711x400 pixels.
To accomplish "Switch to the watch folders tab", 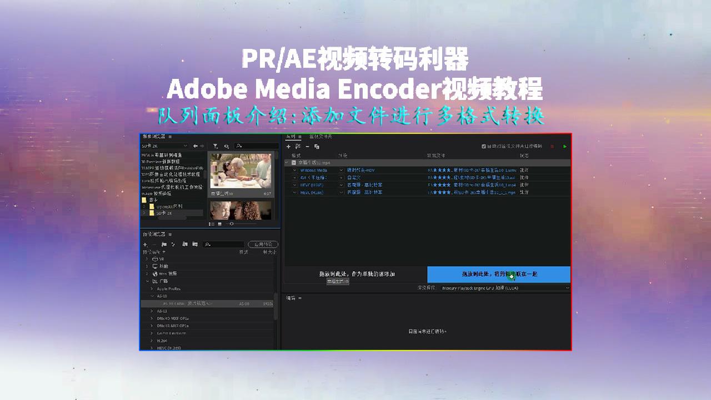I will [321, 136].
